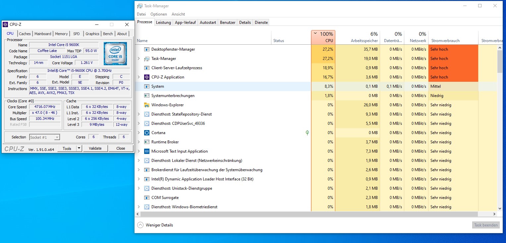506x243 pixels.
Task: Open the About tab in CPU-Z
Action: pos(122,34)
